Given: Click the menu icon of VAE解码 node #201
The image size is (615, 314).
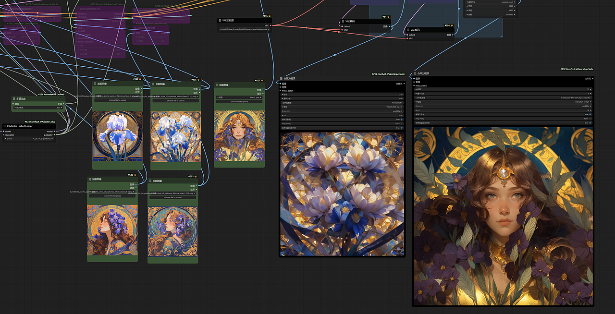Looking at the screenshot, I should point(408,30).
